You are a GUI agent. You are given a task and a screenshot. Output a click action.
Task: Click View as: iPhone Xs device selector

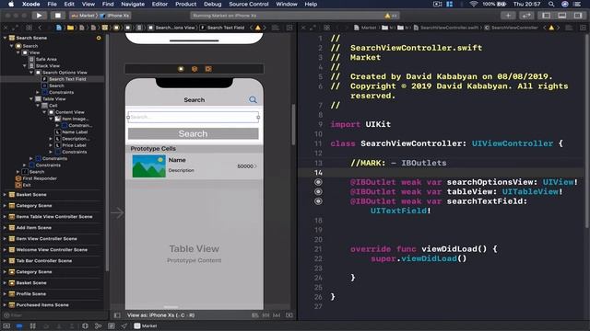[160, 315]
